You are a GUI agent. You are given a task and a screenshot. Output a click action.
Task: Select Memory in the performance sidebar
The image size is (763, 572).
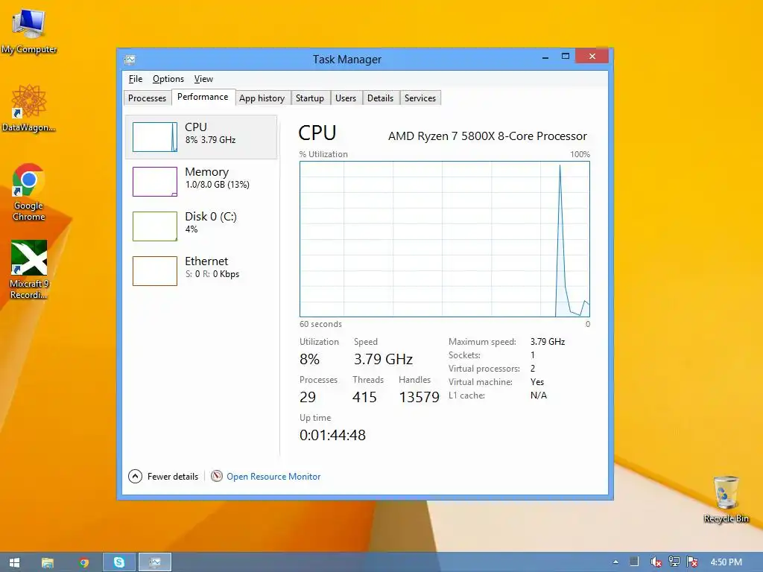201,182
